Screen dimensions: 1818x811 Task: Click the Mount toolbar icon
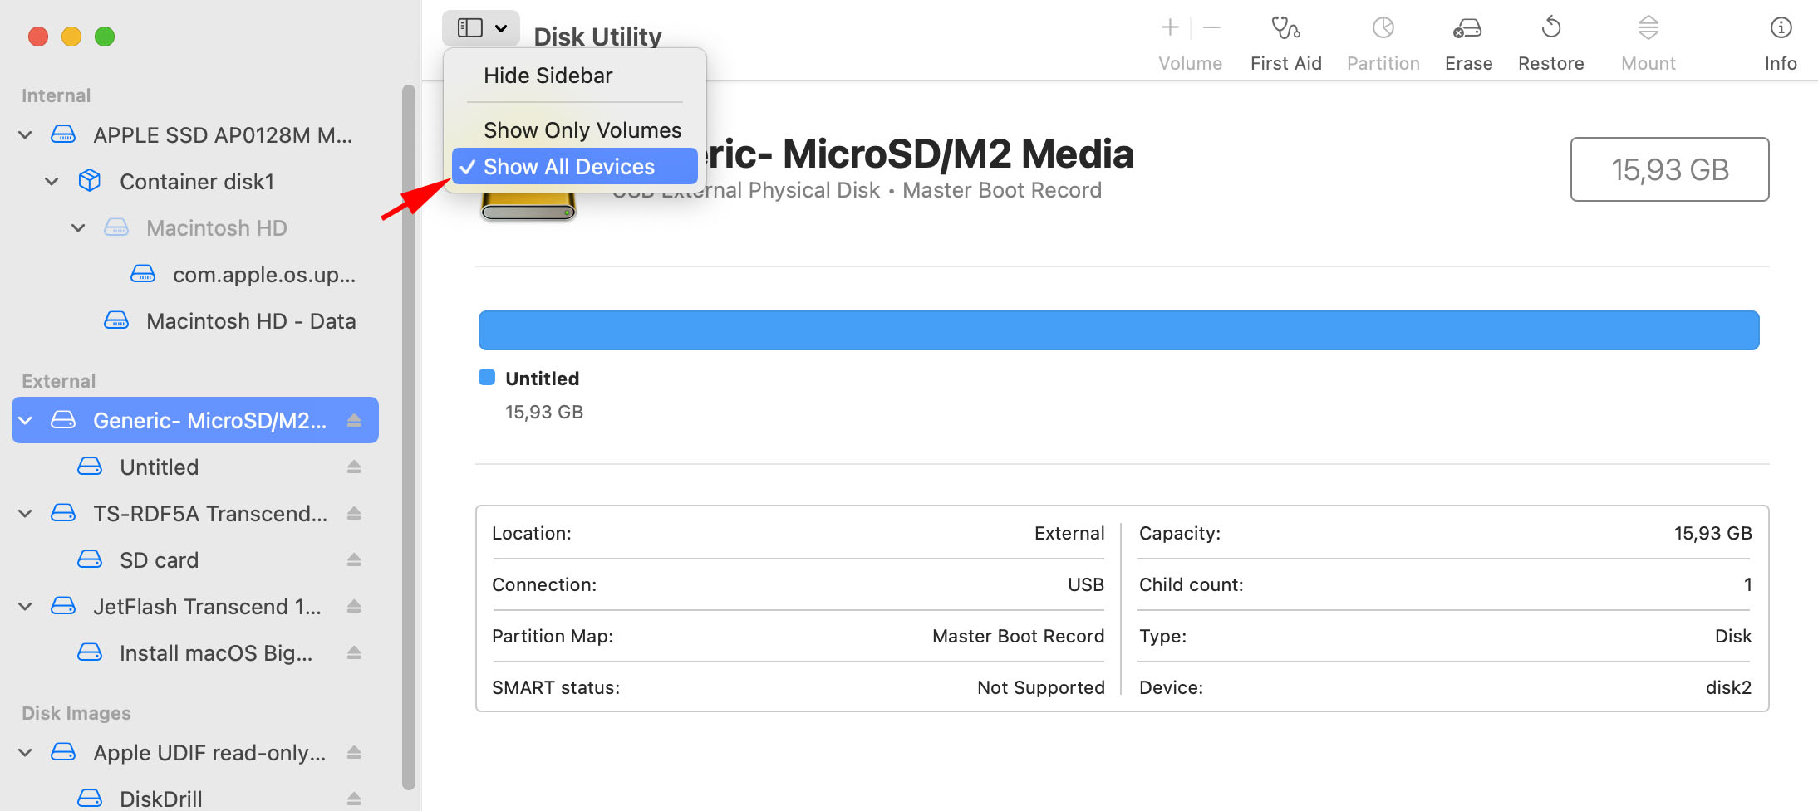(x=1648, y=28)
